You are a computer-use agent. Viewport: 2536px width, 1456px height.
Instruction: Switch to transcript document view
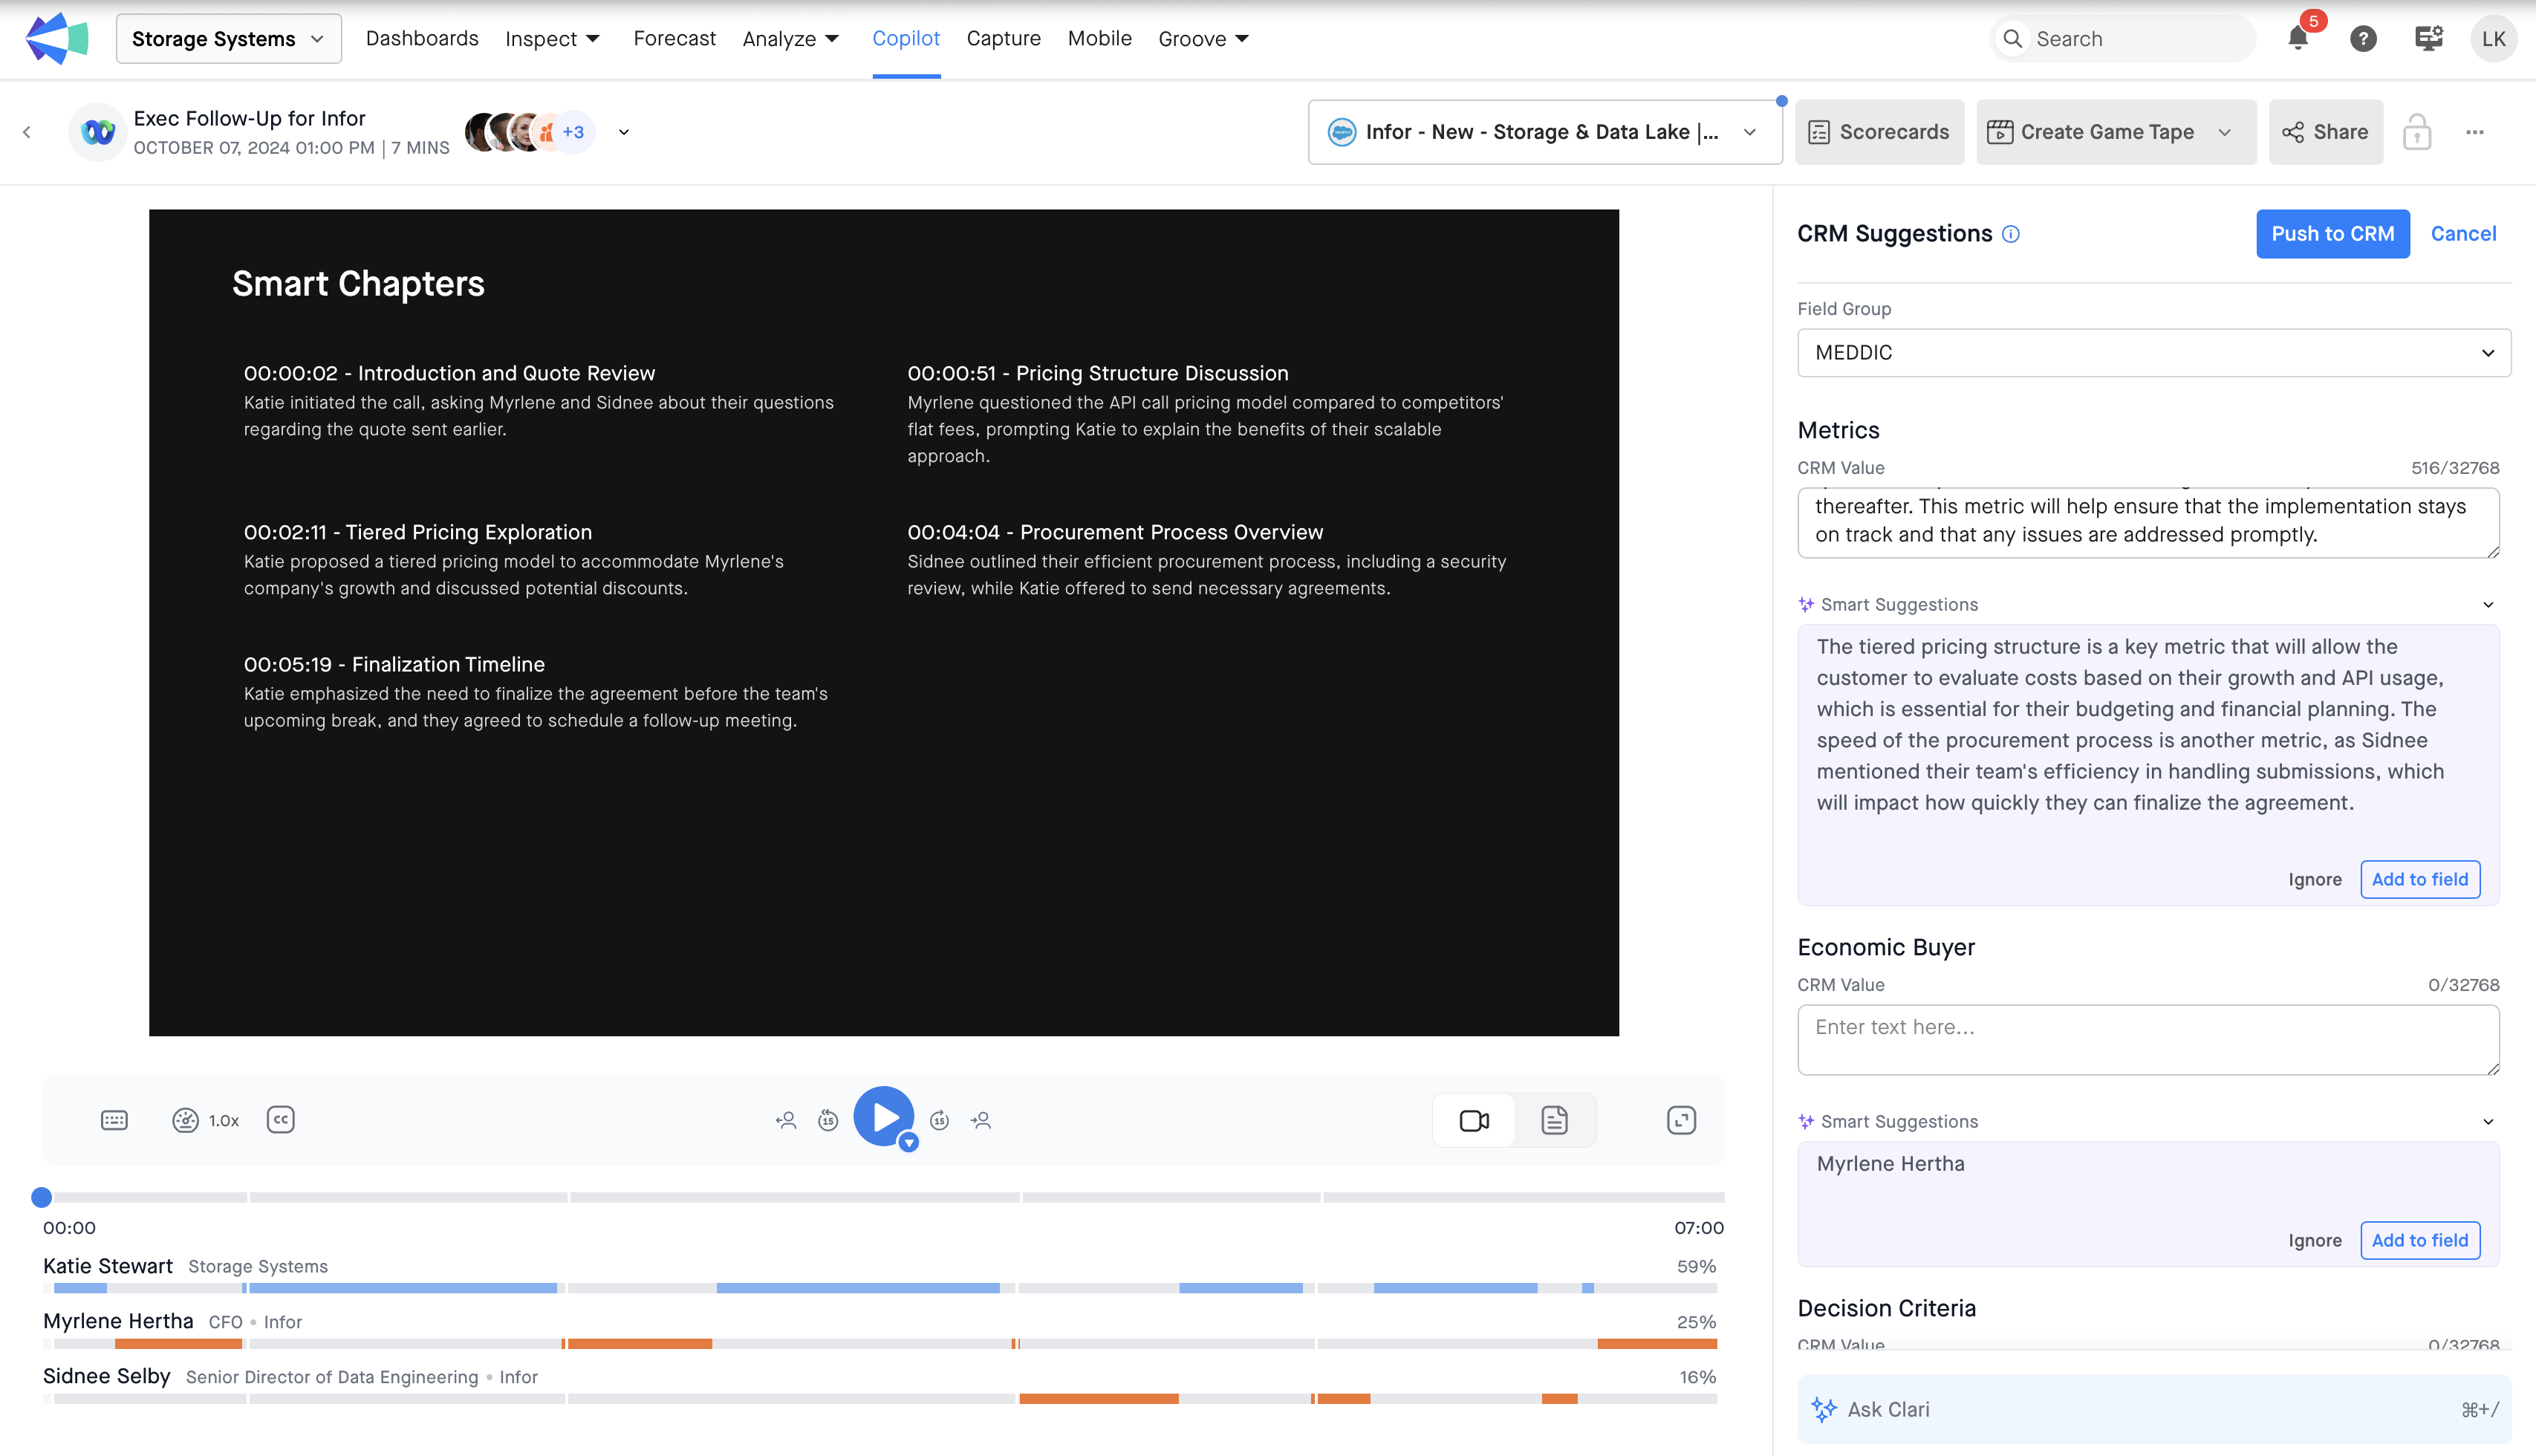click(1554, 1120)
